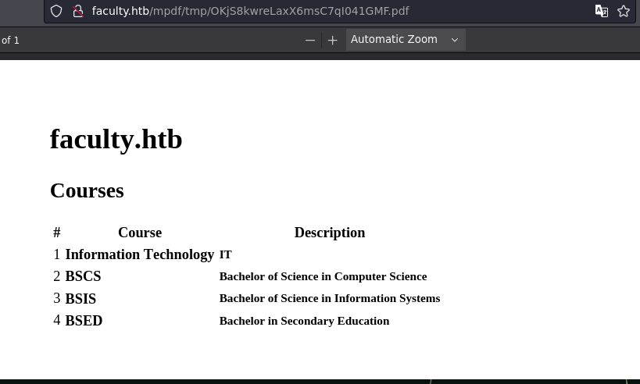Click 'Bachelor in Secondary Education' description
Viewport: 640px width, 384px height.
(304, 321)
